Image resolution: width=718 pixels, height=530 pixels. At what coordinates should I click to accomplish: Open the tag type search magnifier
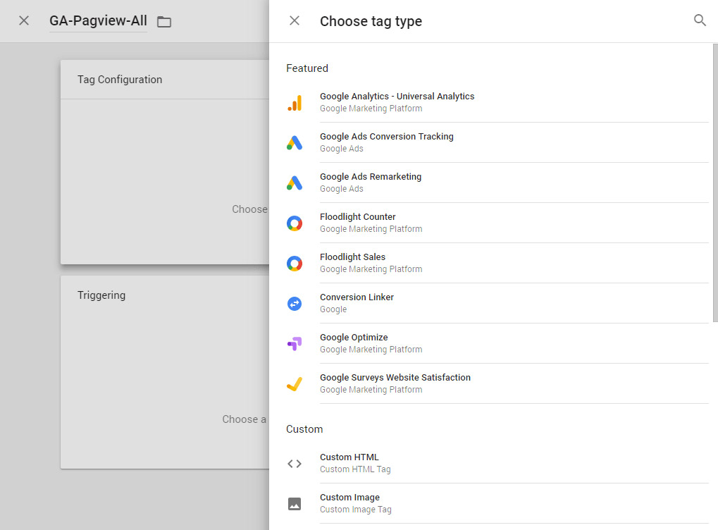pos(700,20)
